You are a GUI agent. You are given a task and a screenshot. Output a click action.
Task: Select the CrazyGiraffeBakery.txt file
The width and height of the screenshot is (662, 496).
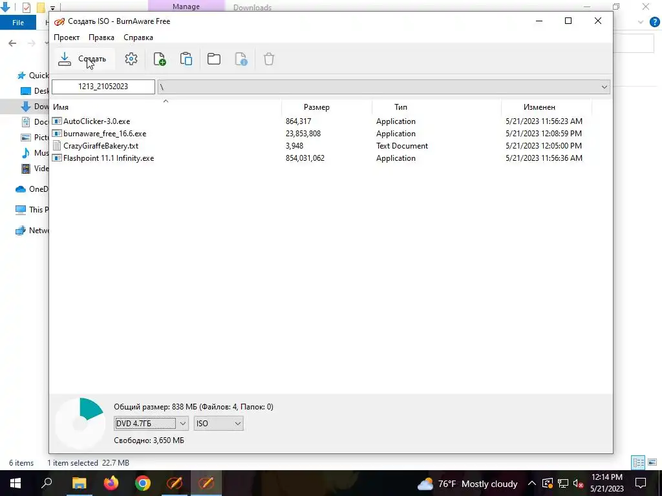point(101,146)
